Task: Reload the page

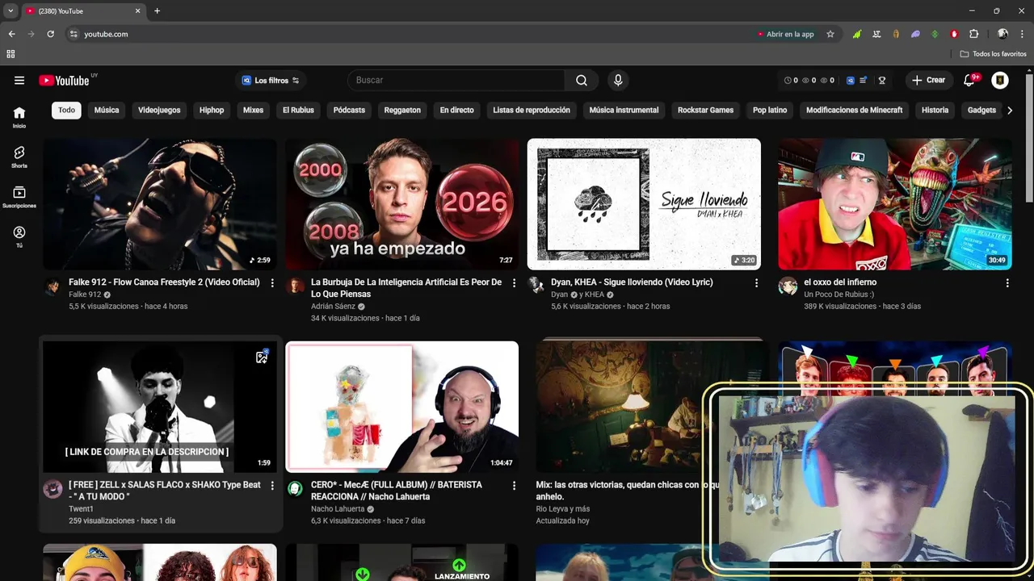Action: [x=50, y=34]
